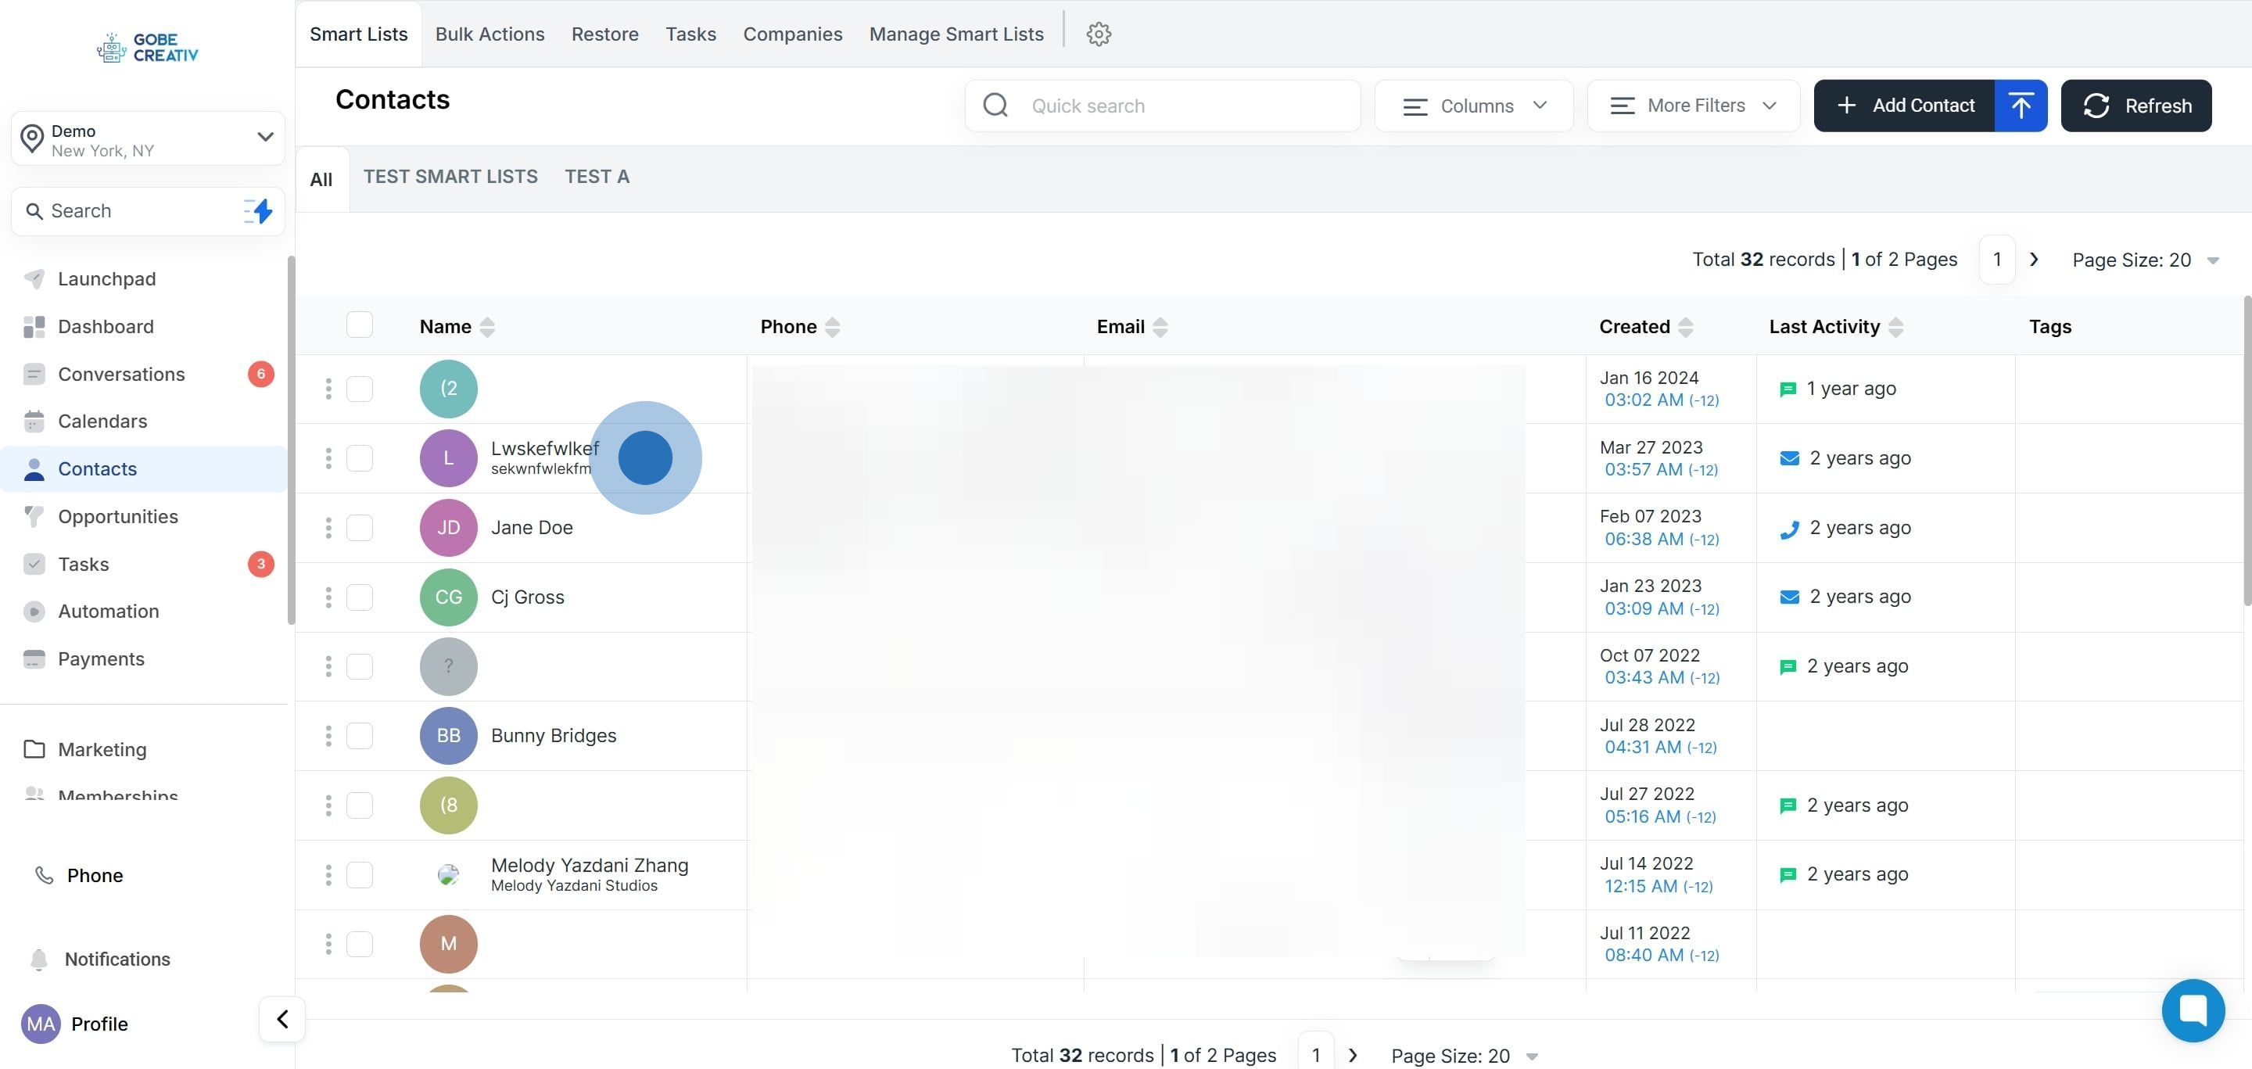
Task: Select the TEST SMART LISTS tab
Action: [450, 177]
